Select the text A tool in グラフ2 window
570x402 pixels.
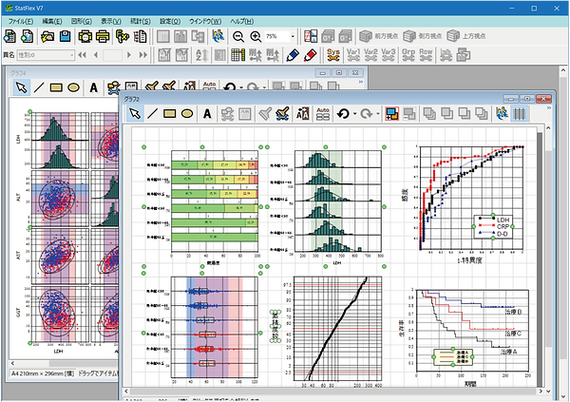pyautogui.click(x=207, y=113)
